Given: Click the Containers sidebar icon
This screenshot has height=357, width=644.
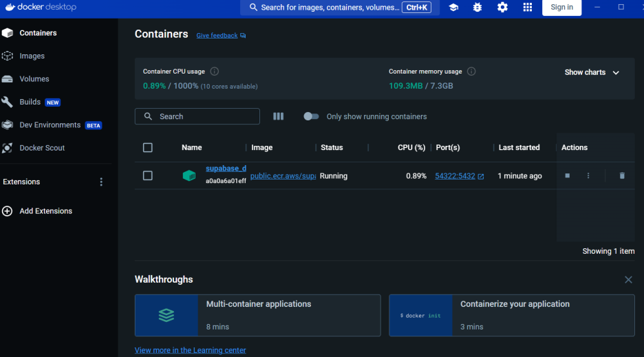Looking at the screenshot, I should pos(8,33).
